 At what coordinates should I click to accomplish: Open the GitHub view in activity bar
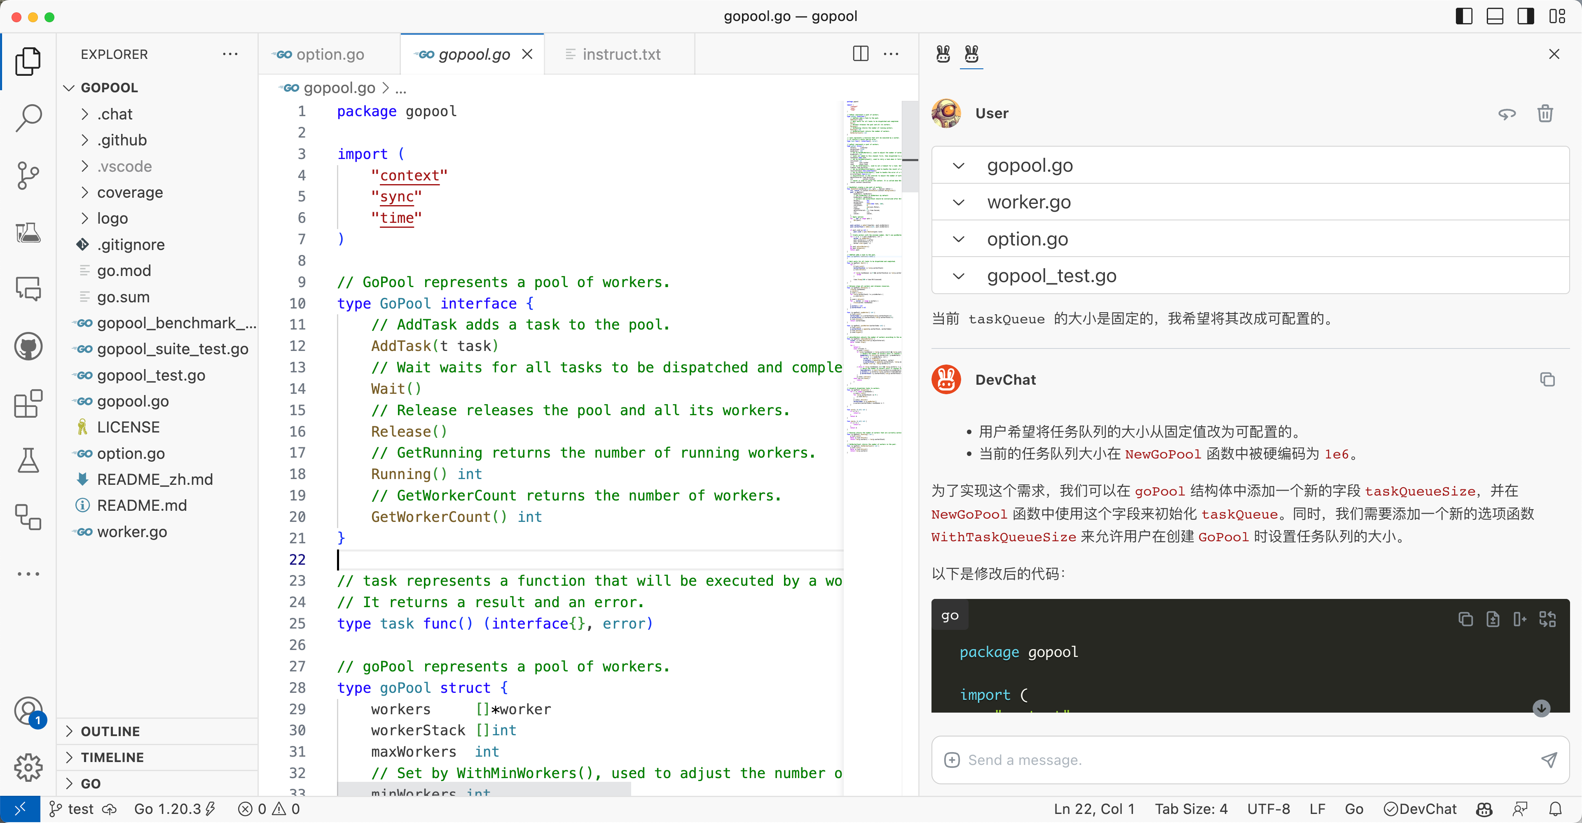pos(28,346)
